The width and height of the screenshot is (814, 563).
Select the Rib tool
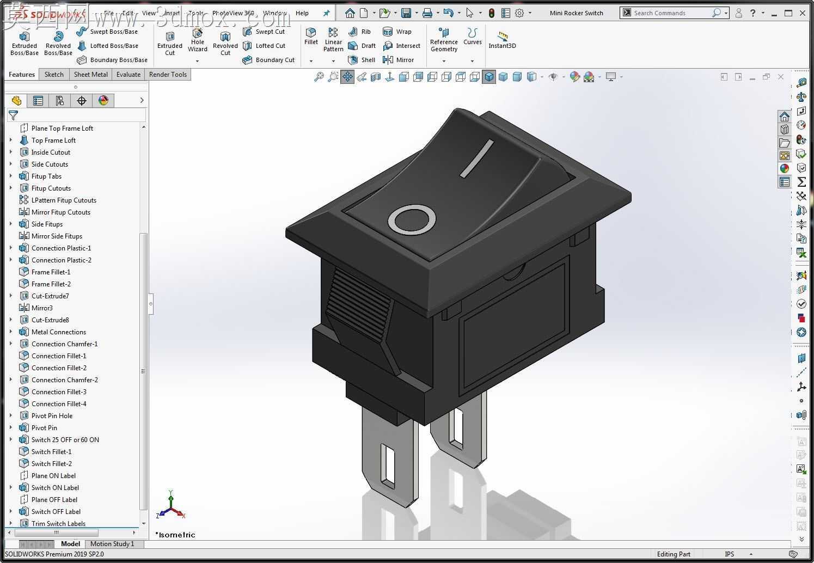click(x=359, y=32)
